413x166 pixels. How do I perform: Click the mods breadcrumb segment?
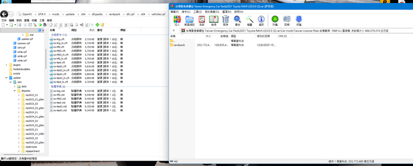56,14
